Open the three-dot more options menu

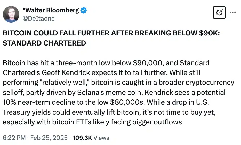[232, 12]
